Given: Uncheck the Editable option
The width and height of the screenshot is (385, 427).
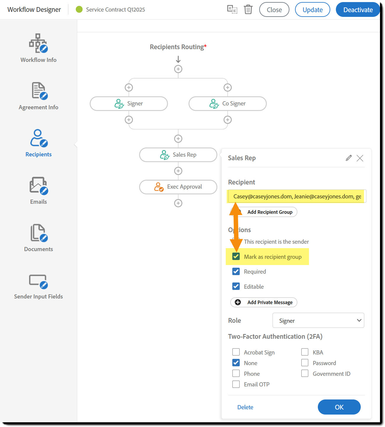Looking at the screenshot, I should click(236, 286).
